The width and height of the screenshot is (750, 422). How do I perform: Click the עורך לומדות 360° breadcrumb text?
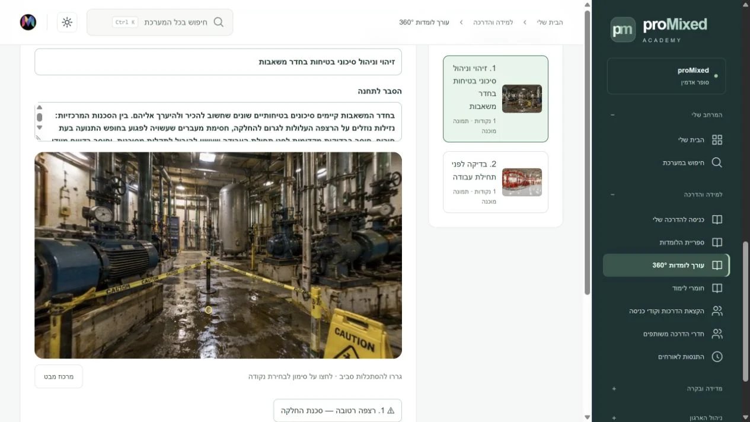pyautogui.click(x=425, y=23)
